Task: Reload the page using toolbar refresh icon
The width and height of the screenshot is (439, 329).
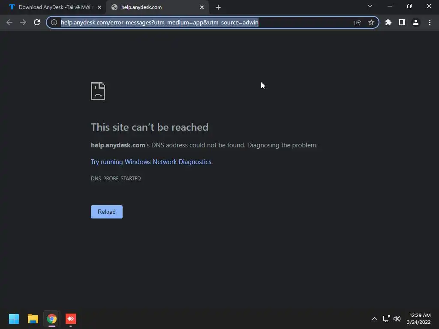Action: pos(37,22)
